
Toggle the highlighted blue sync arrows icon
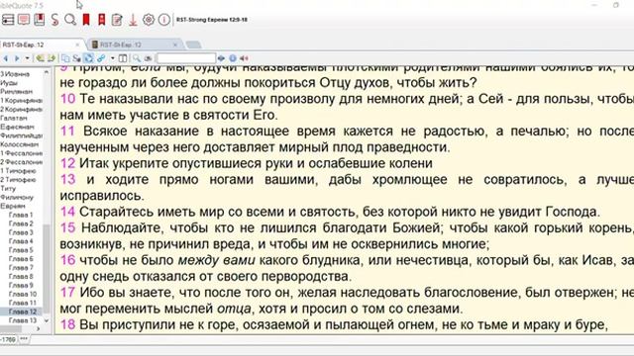click(x=88, y=58)
